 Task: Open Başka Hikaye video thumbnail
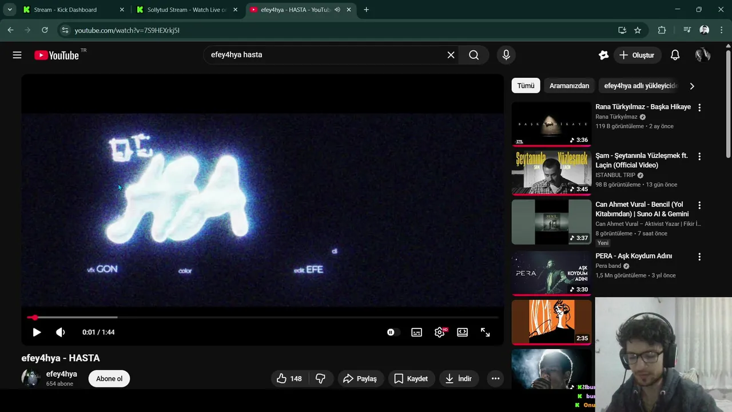pos(551,124)
